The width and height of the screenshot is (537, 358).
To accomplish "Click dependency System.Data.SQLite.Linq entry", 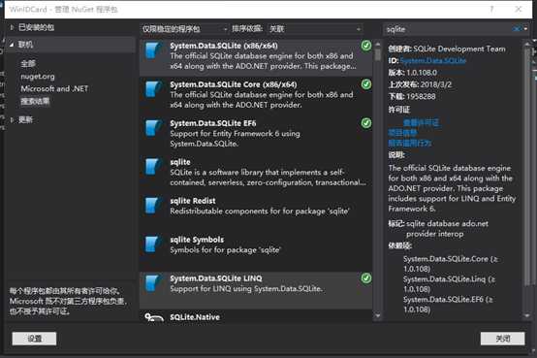I will (450, 284).
